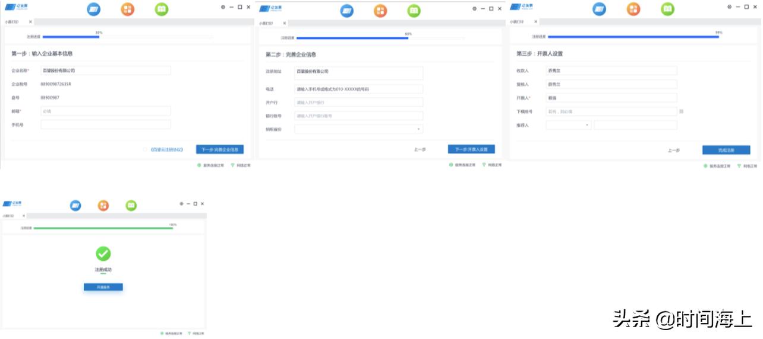
Task: Click blue invoice icon in step-two window
Action: point(346,11)
